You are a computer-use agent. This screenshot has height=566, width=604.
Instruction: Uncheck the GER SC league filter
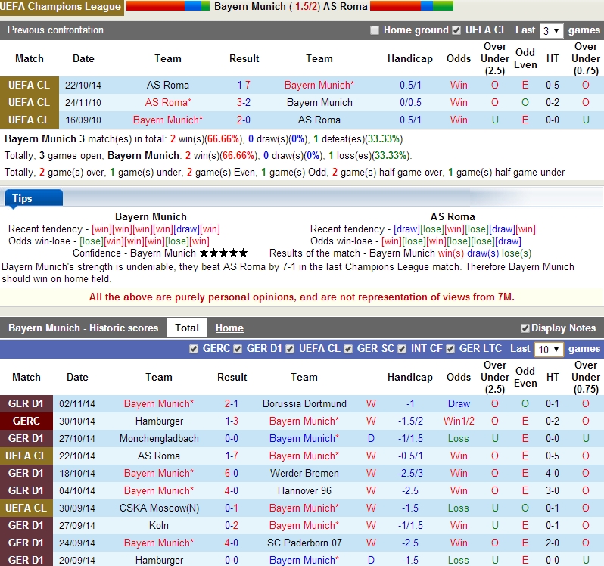(x=348, y=349)
